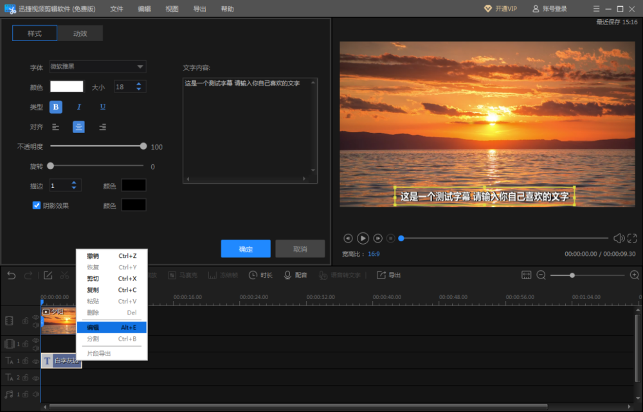Align subtitle text to the left
643x412 pixels.
pos(56,127)
